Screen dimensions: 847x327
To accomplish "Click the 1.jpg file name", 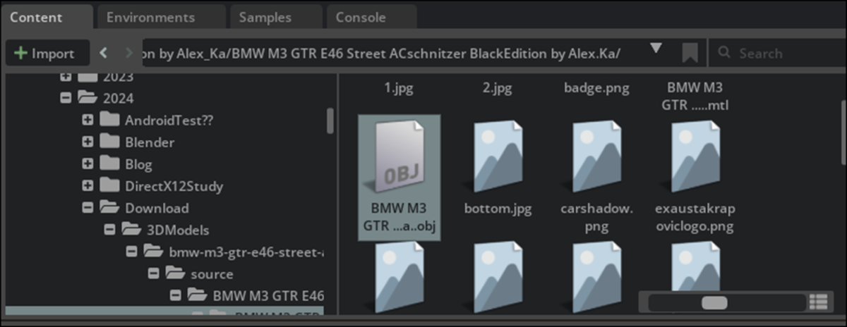I will click(400, 88).
